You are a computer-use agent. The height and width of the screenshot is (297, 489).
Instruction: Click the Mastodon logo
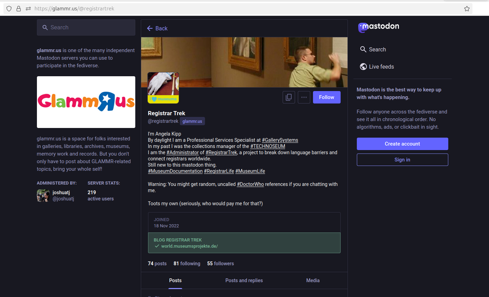(379, 27)
